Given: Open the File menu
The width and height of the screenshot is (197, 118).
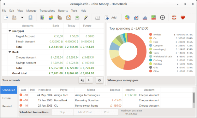Looking at the screenshot, I should click(4, 11).
